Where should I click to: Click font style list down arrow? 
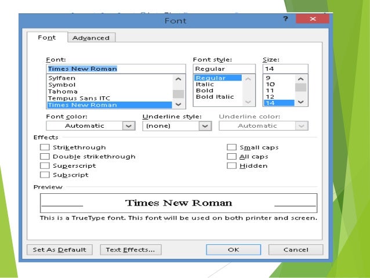248,102
